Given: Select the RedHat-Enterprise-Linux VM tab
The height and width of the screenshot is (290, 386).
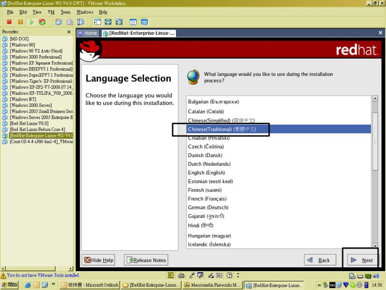Looking at the screenshot, I should [x=139, y=33].
